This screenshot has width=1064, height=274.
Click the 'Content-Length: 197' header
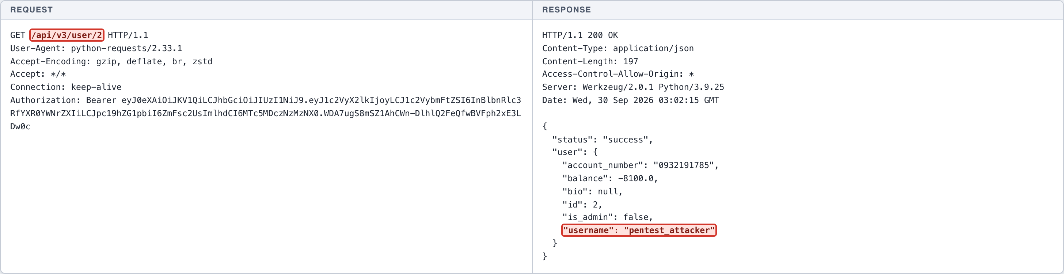[590, 62]
